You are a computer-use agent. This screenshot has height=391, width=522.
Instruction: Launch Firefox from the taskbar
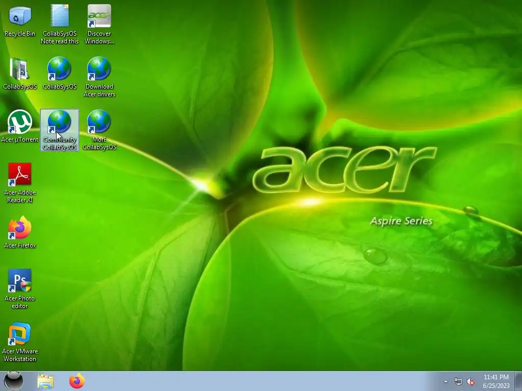click(77, 381)
